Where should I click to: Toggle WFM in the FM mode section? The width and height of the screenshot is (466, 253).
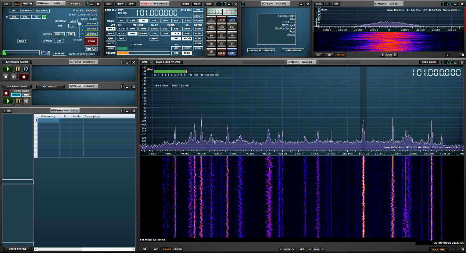(132, 33)
